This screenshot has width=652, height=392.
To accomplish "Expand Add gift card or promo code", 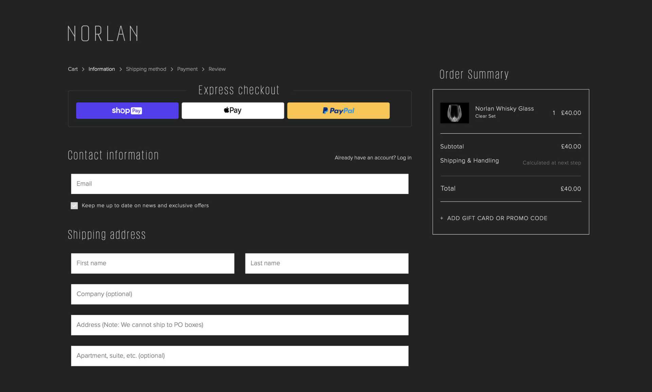I will point(494,218).
